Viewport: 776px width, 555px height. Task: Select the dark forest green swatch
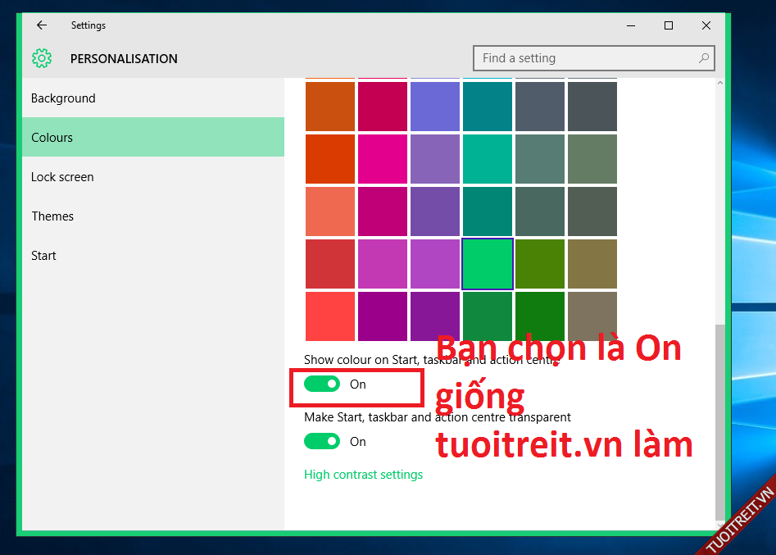pyautogui.click(x=540, y=316)
